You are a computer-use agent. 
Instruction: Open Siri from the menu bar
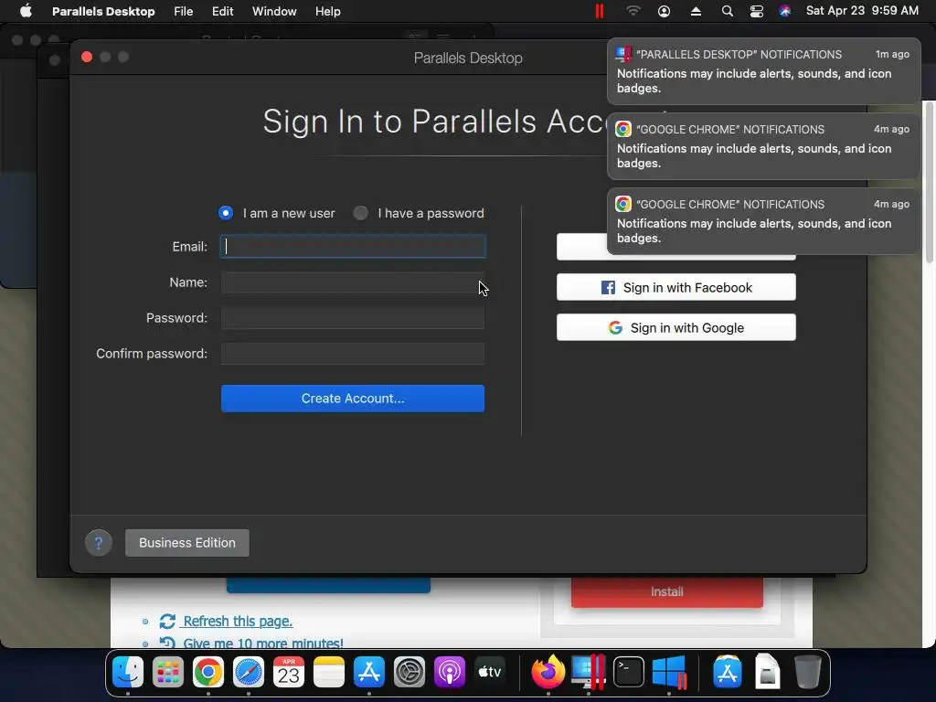point(784,11)
